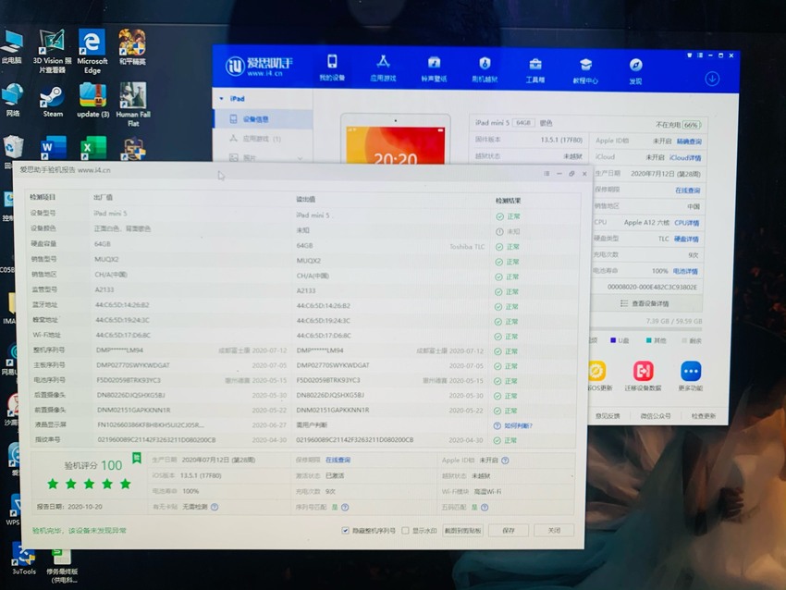This screenshot has height=590, width=786.
Task: Open 迁移设备数据 tool icon
Action: click(x=644, y=376)
